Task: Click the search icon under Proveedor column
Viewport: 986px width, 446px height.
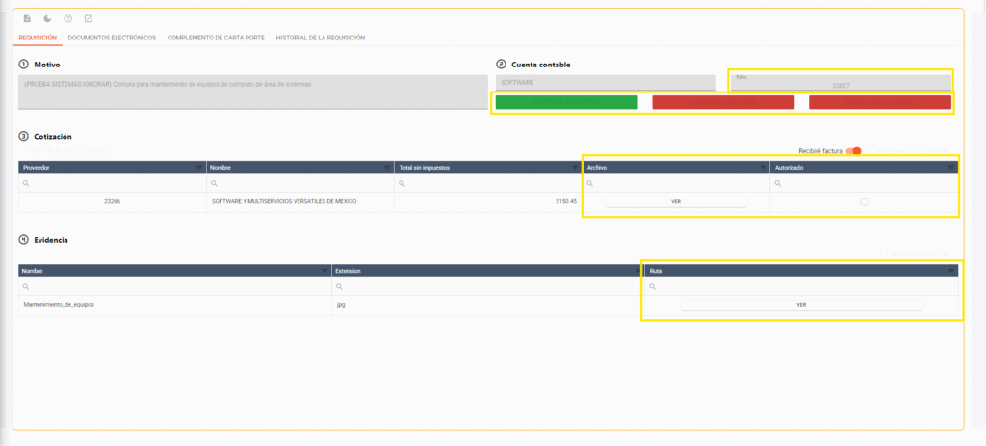Action: click(25, 184)
